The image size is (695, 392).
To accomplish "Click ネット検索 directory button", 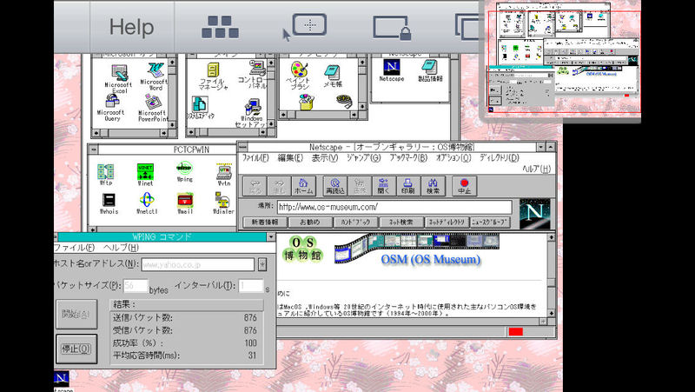I will 401,223.
